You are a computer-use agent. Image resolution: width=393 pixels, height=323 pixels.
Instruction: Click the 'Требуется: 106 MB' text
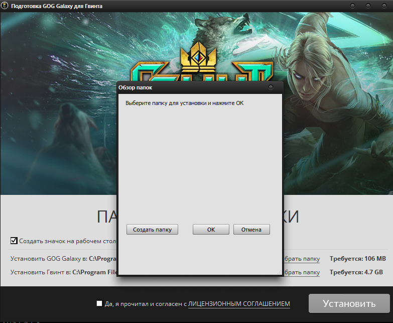(358, 259)
